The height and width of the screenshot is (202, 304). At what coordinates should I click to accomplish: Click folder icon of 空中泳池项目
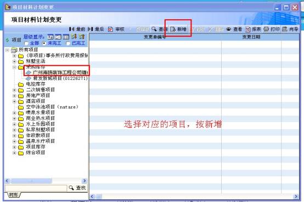click(x=21, y=107)
